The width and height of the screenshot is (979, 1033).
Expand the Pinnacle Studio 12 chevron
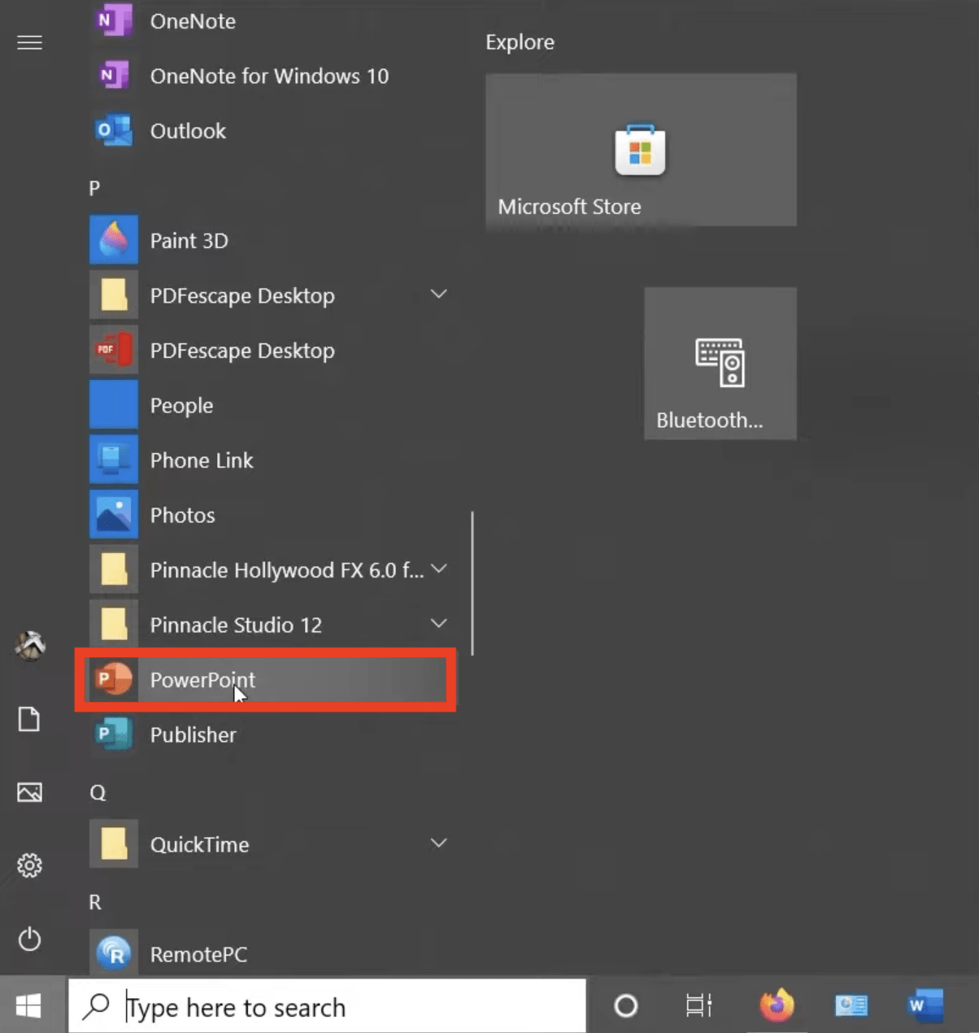(439, 623)
